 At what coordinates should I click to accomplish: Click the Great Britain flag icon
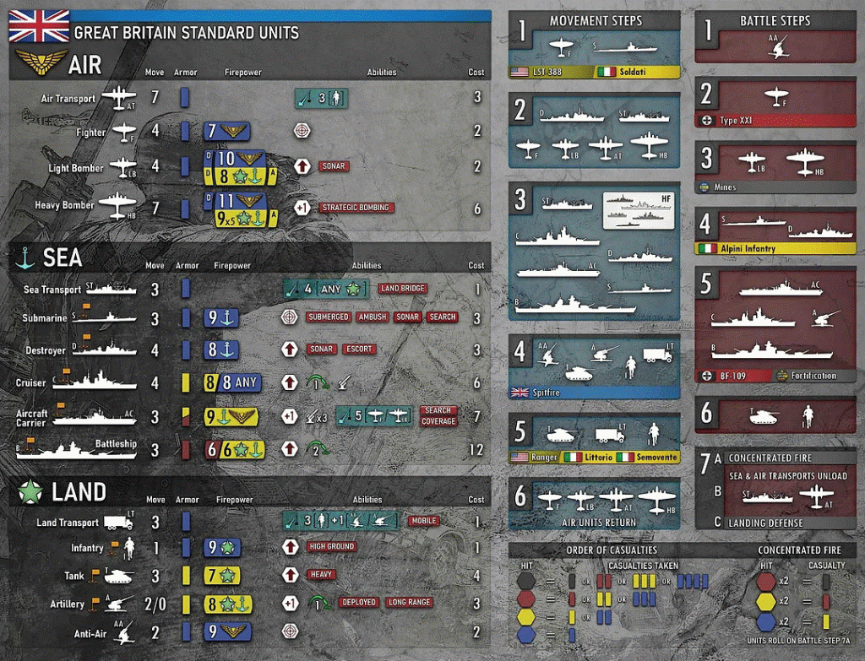point(39,26)
